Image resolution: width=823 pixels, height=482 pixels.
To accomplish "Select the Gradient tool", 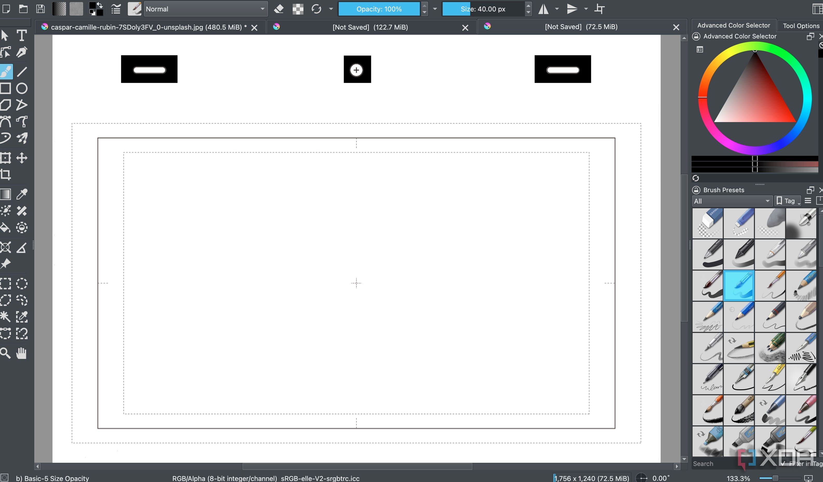I will point(6,194).
